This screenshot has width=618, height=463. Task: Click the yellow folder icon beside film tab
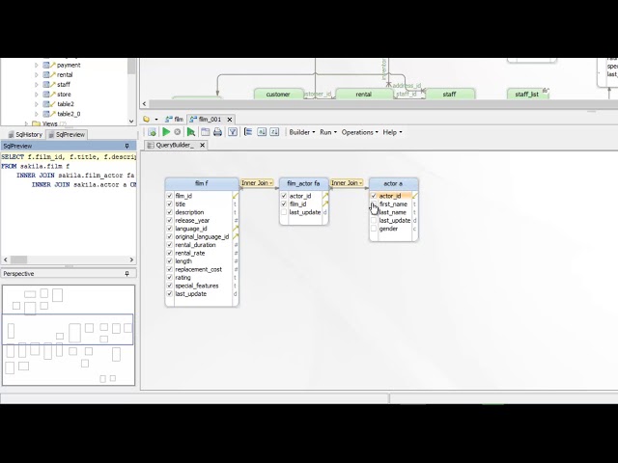(146, 119)
